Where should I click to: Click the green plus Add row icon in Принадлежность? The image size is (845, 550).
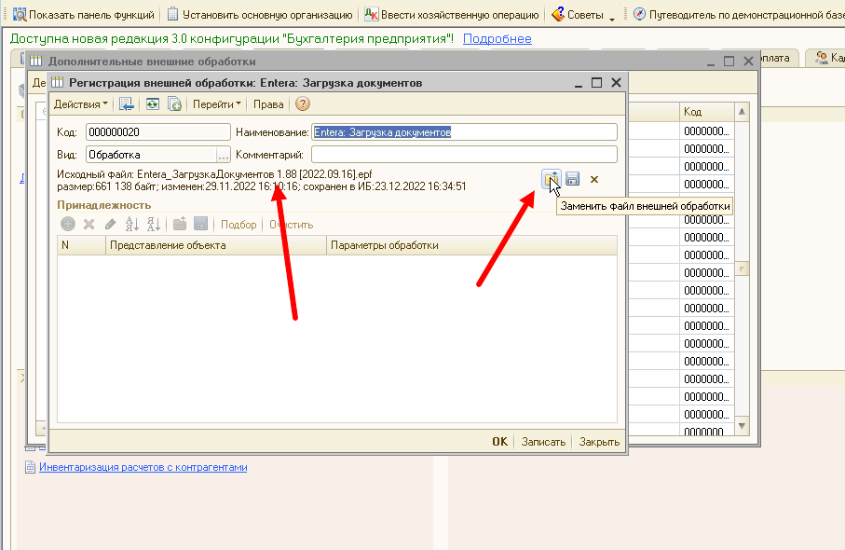tap(68, 224)
